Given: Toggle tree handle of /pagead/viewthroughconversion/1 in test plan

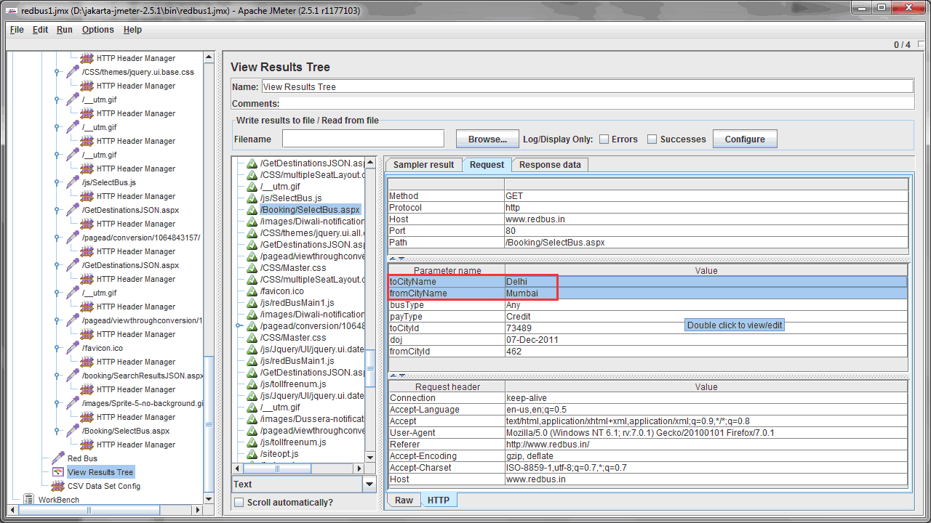Looking at the screenshot, I should click(x=57, y=320).
